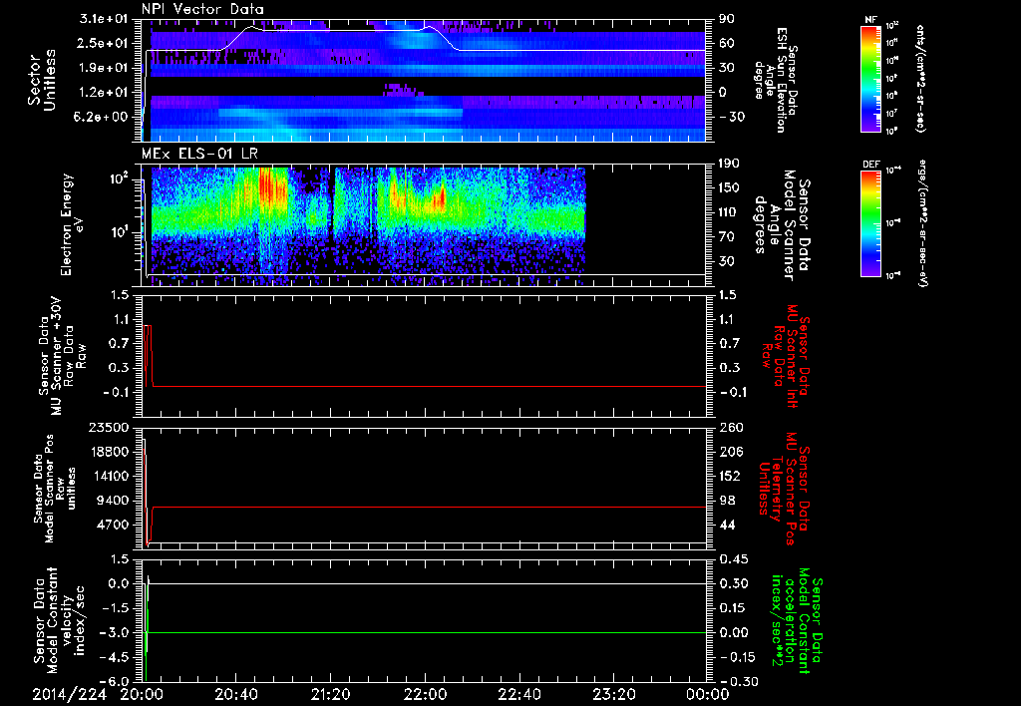
Task: Click the '206' telemetry position tick
Action: [730, 452]
